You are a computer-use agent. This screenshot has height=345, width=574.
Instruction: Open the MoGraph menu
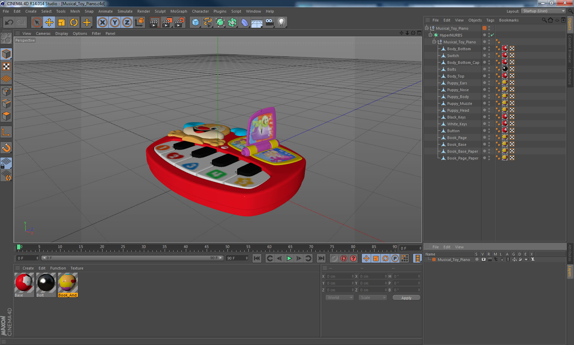tap(179, 11)
